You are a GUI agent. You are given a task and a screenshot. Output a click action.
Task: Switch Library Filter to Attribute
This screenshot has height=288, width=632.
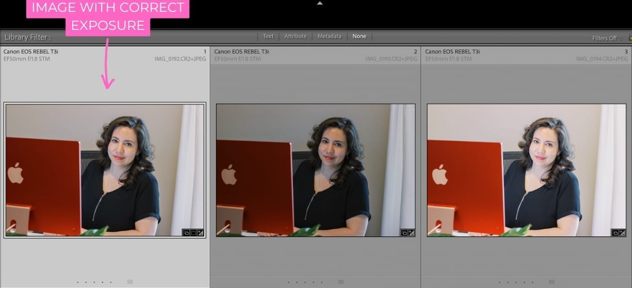pyautogui.click(x=295, y=36)
